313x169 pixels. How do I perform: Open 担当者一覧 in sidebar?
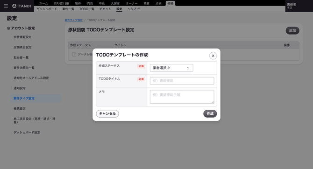[21, 57]
